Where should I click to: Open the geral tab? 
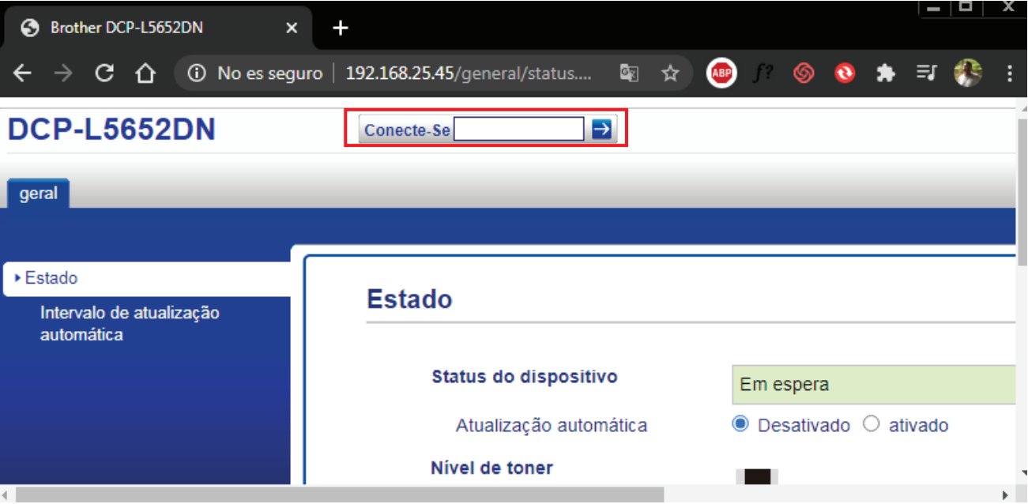tap(38, 194)
